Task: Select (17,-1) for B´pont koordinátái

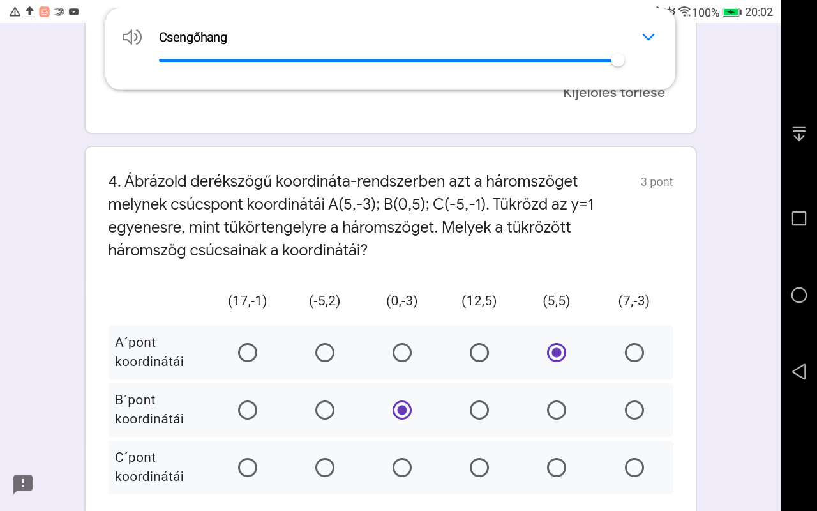Action: 248,410
